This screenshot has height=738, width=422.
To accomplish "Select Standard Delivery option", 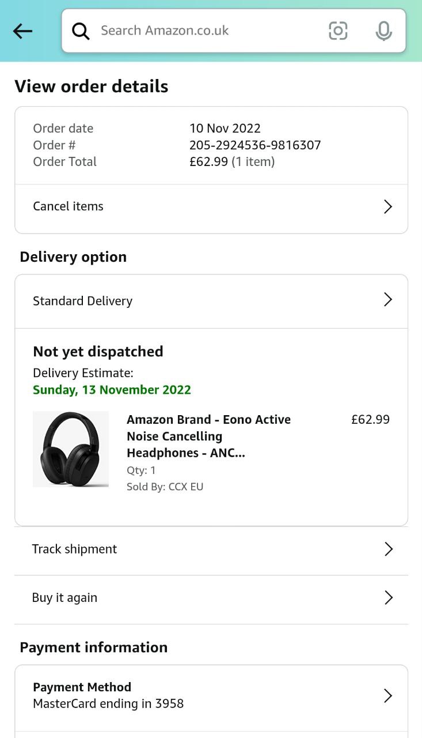I will [83, 301].
